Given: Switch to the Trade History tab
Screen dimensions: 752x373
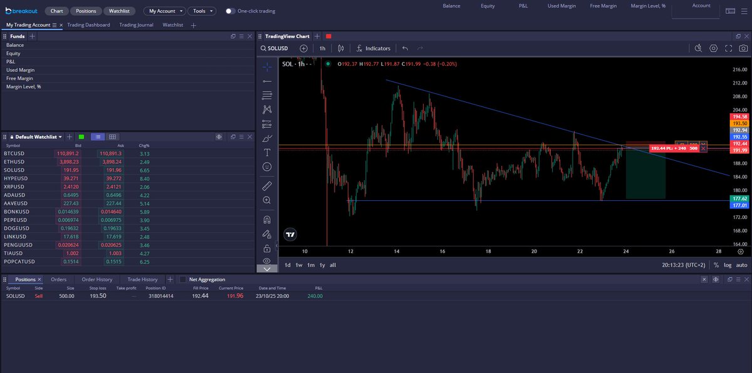Looking at the screenshot, I should (142, 279).
